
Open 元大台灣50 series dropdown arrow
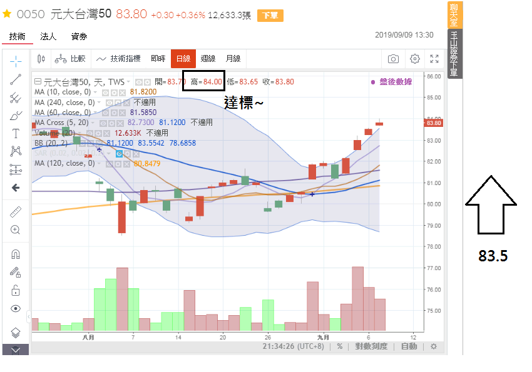coord(128,82)
